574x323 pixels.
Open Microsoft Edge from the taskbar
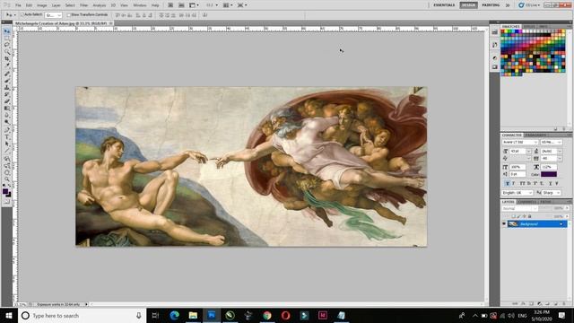coord(175,315)
